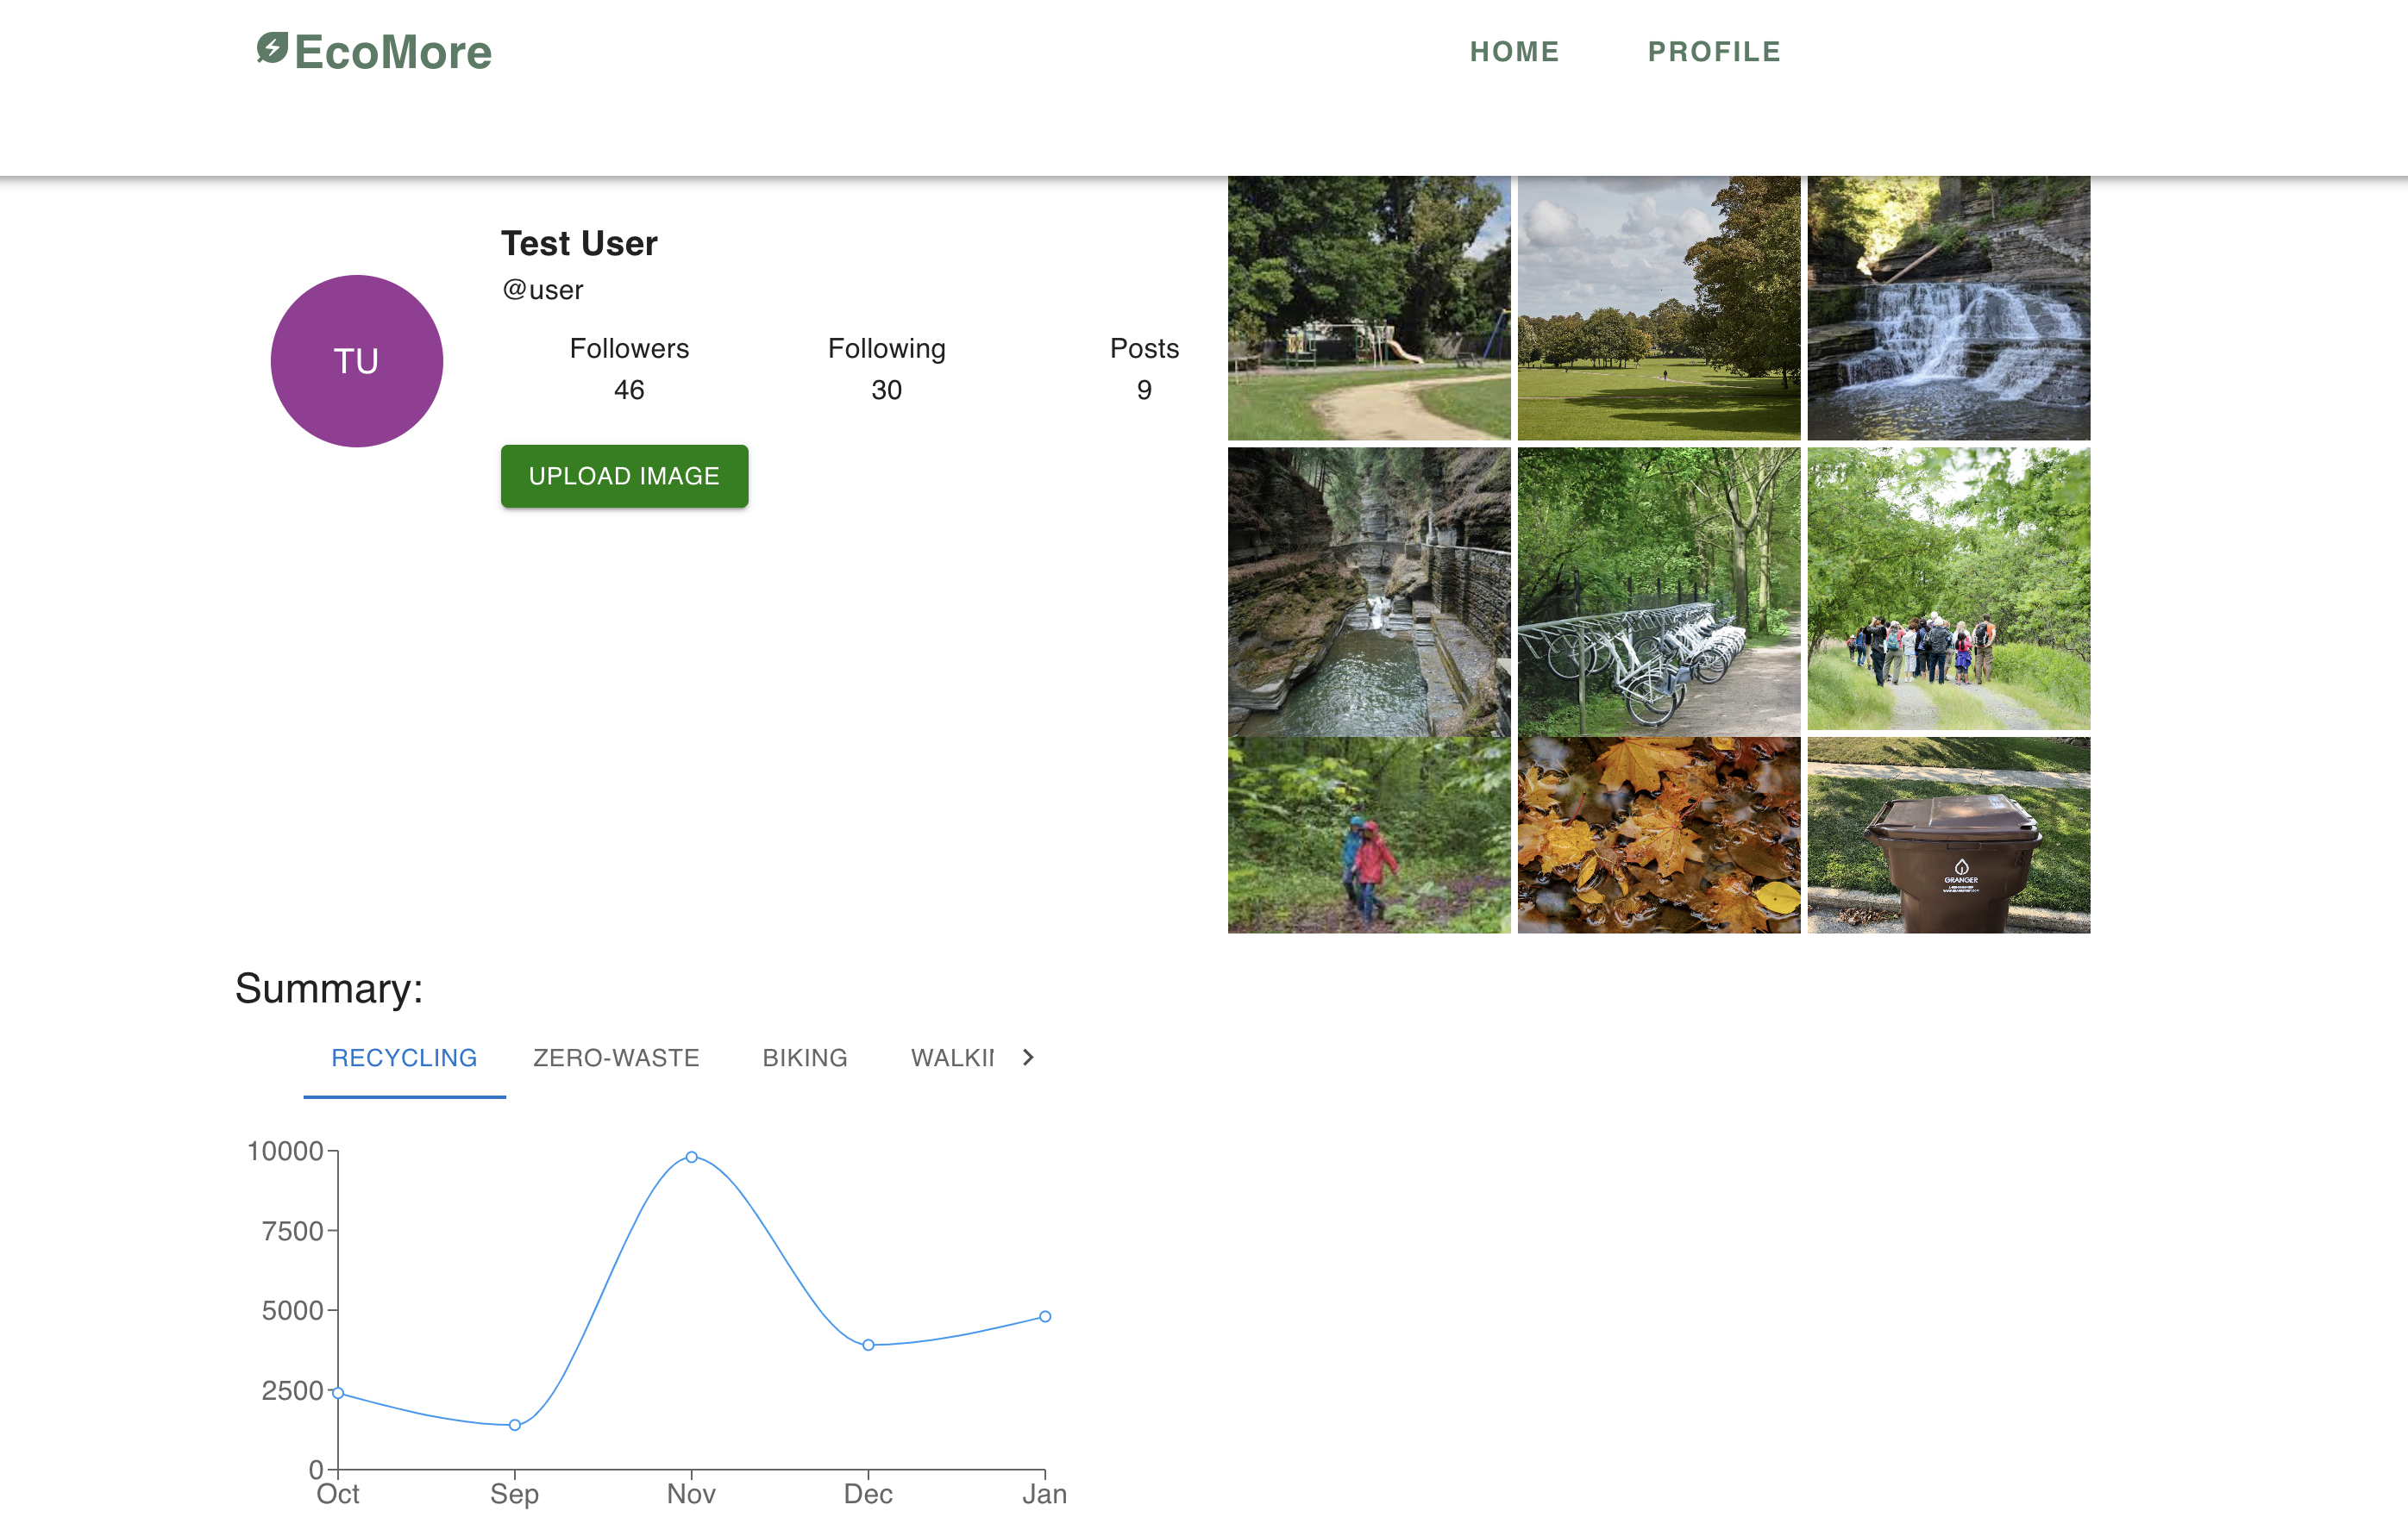Click the Following count 30
2408x1536 pixels.
click(x=886, y=390)
